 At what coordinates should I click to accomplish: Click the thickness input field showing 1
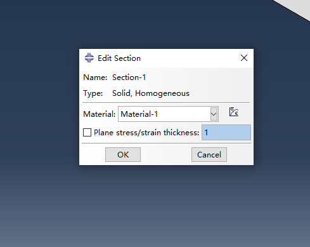(226, 133)
